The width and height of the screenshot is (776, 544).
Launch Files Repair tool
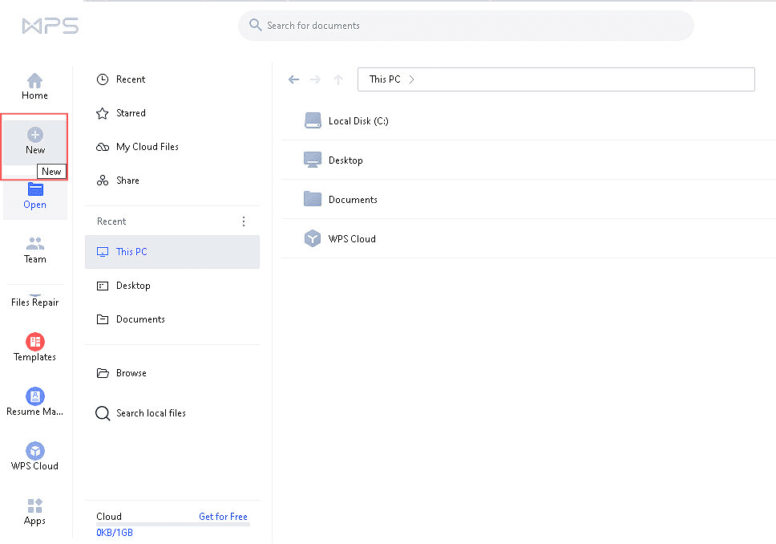(34, 302)
